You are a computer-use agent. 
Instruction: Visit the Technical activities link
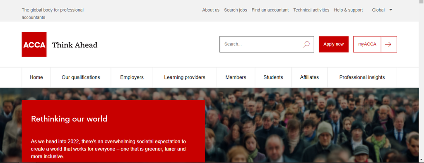tap(311, 10)
